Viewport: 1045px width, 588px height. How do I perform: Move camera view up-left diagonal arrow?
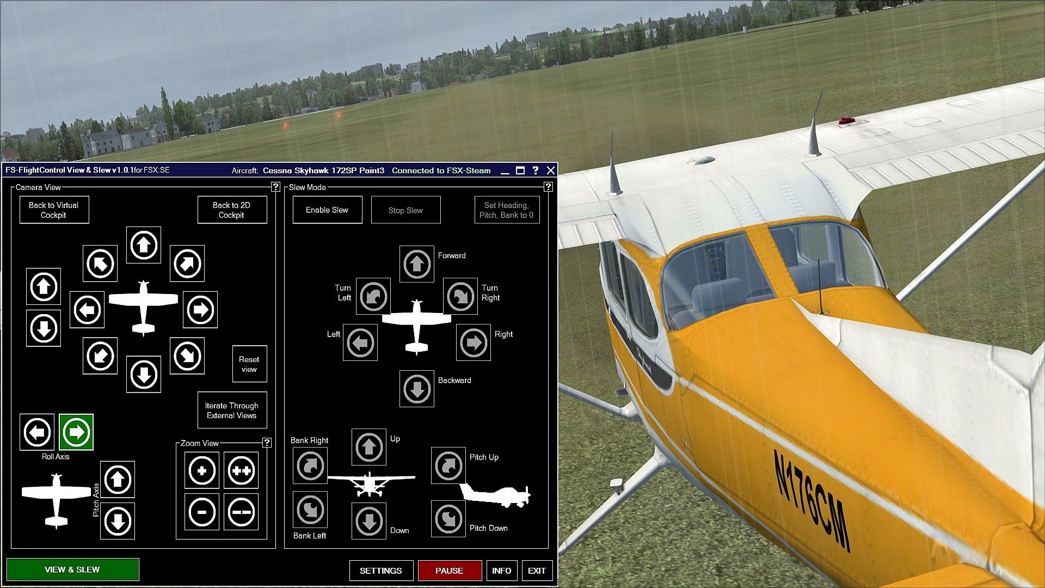(100, 264)
